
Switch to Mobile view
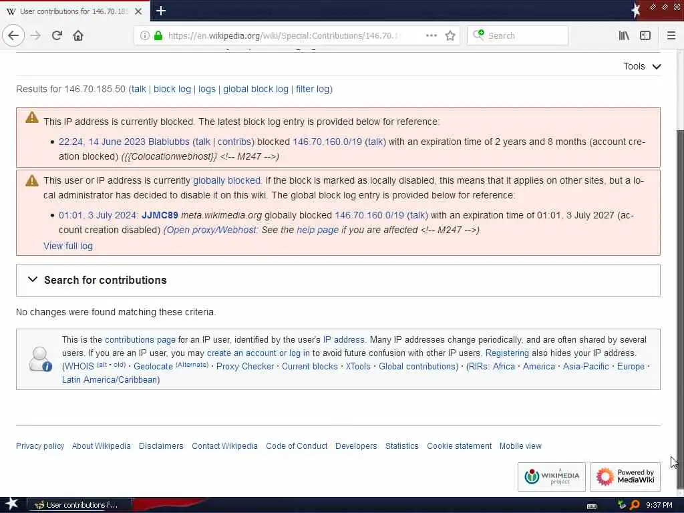coord(520,446)
